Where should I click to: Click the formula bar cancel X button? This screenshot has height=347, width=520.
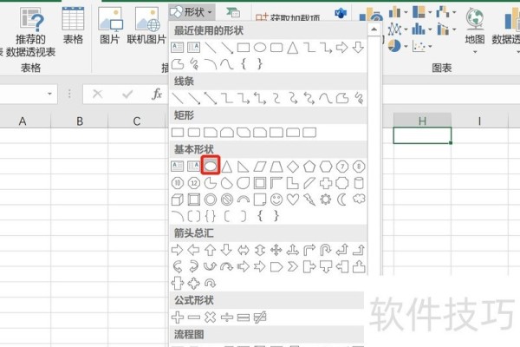(x=97, y=94)
